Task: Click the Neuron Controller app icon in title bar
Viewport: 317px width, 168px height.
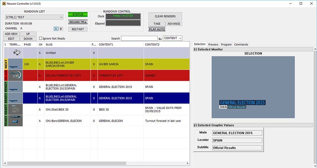Action: click(4, 3)
